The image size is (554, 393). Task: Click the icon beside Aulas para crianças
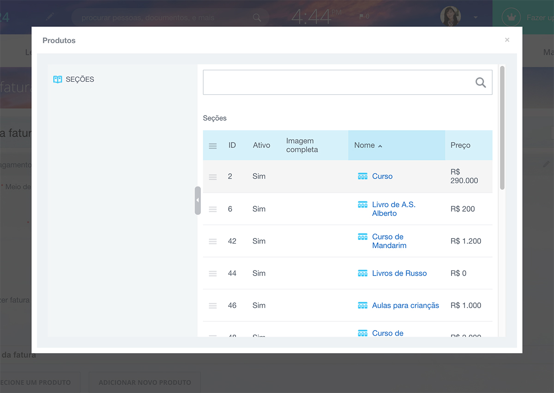click(362, 305)
